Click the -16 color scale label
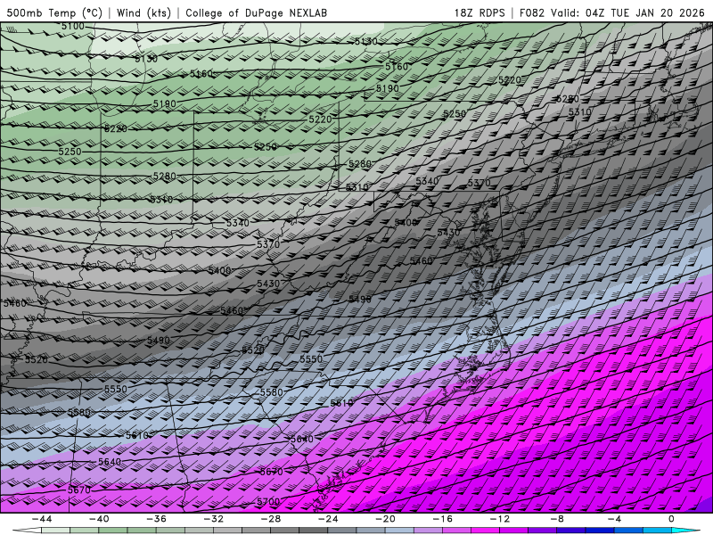This screenshot has height=535, width=713. [x=443, y=519]
